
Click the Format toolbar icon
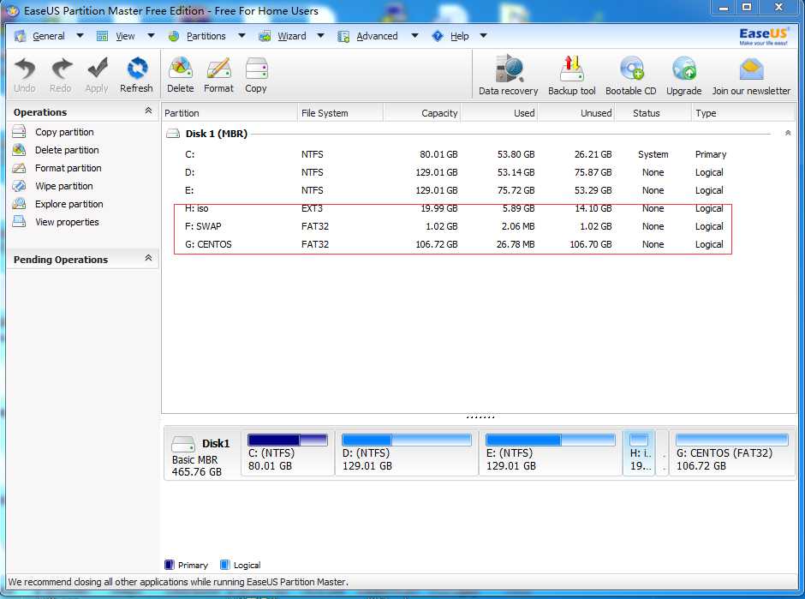(218, 69)
